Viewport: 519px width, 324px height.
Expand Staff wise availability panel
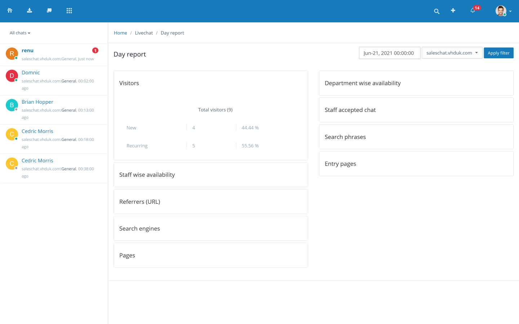coord(147,175)
